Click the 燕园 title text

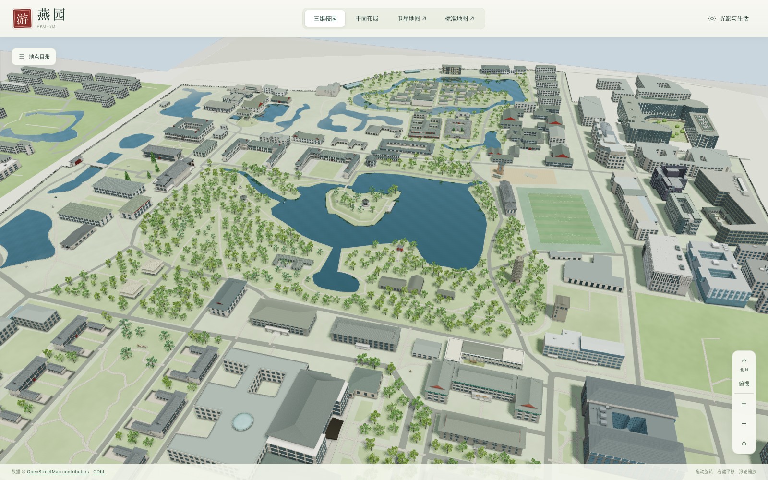(51, 15)
